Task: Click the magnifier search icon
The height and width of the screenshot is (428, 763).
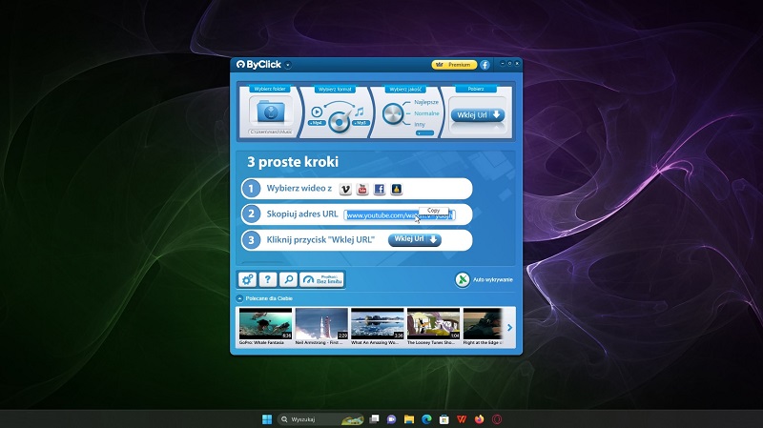Action: (288, 279)
